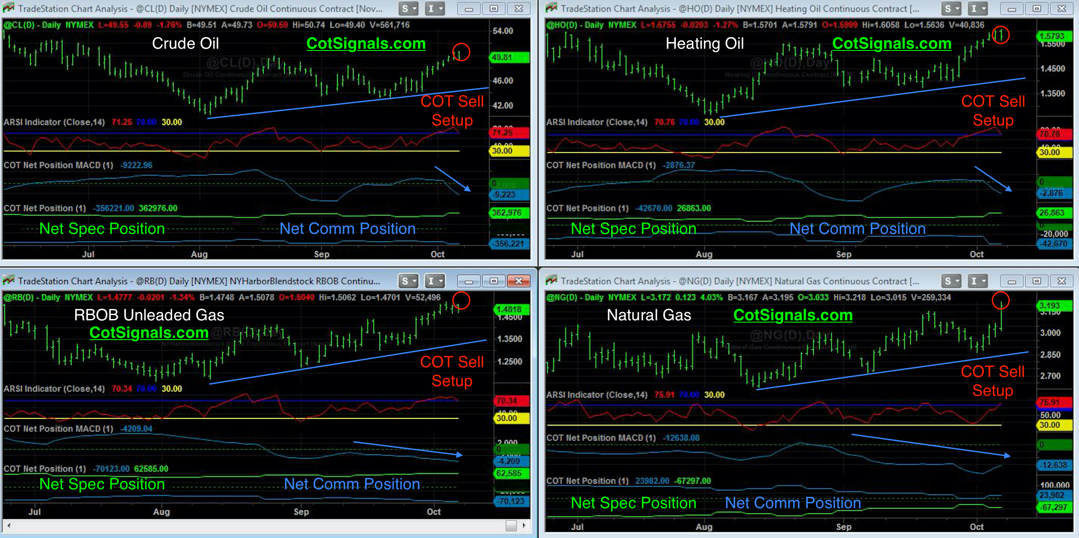Open the I interval-link dropdown in Crude Oil window
This screenshot has width=1079, height=538.
point(435,8)
